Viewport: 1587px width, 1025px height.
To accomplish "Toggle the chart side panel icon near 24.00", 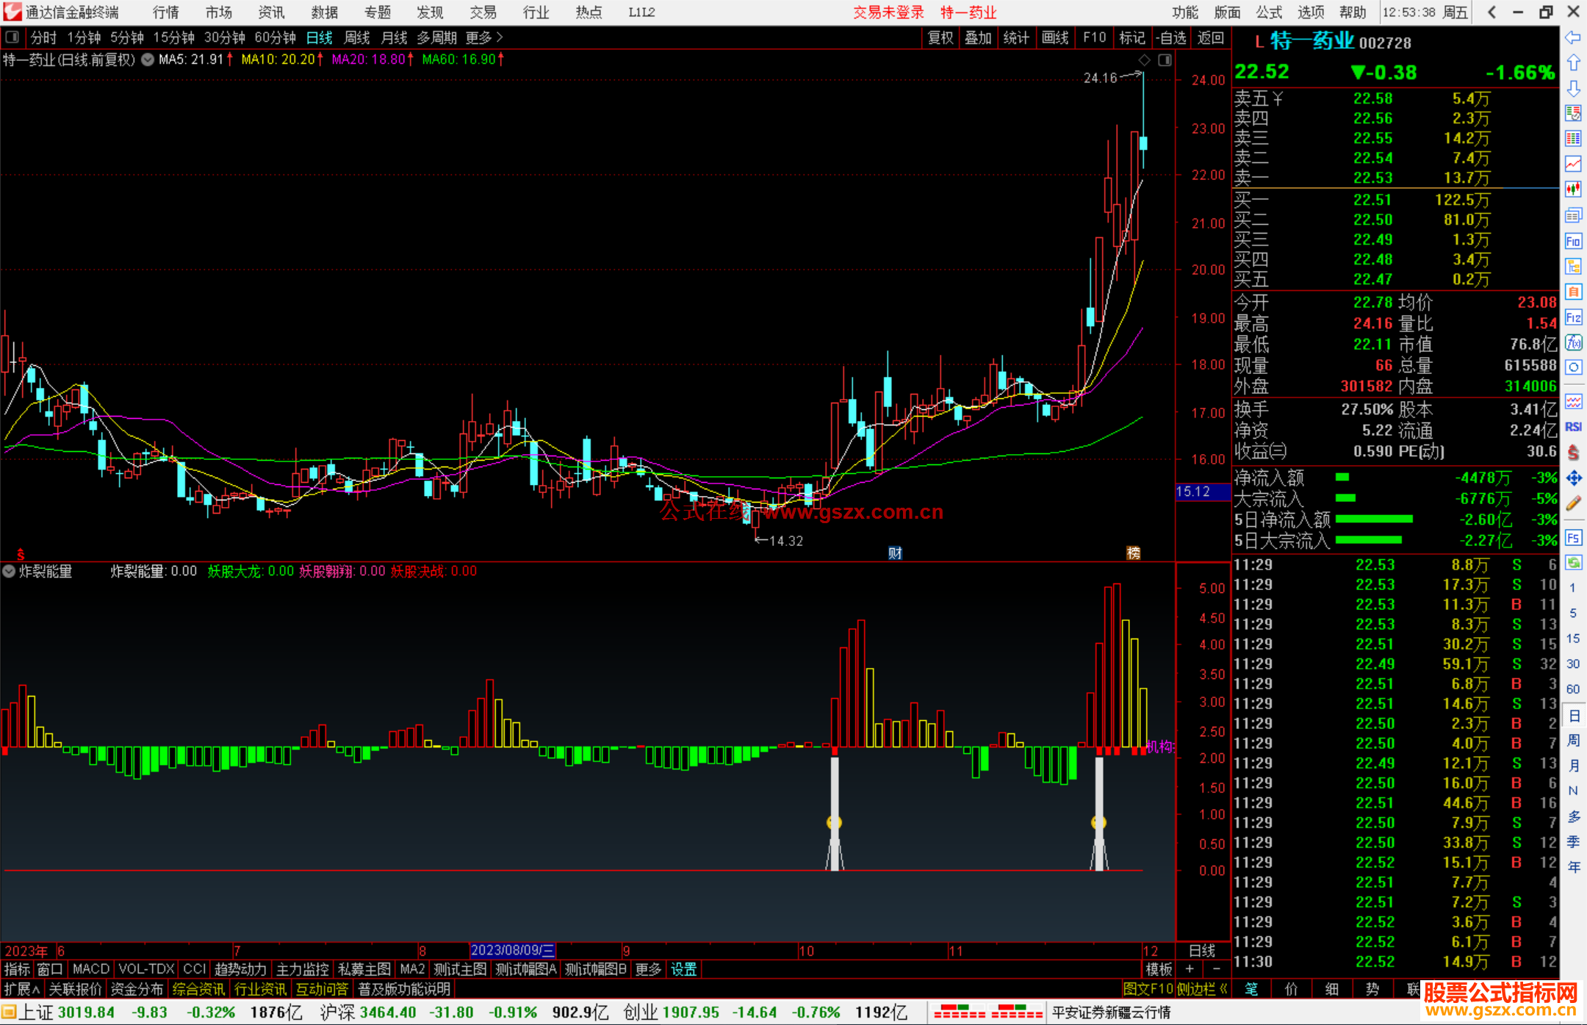I will point(1165,60).
